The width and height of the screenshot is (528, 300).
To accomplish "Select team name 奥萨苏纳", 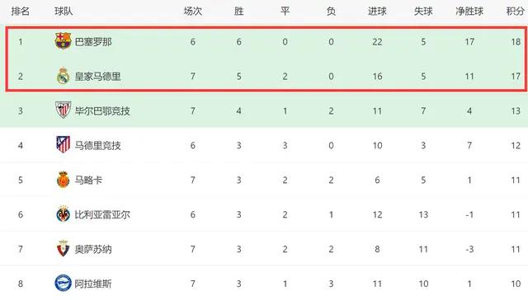I will [x=93, y=249].
